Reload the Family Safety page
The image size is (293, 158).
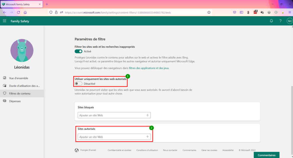[18, 12]
